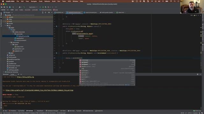
Task: Click the Apple menu icon
Action: 3,1
